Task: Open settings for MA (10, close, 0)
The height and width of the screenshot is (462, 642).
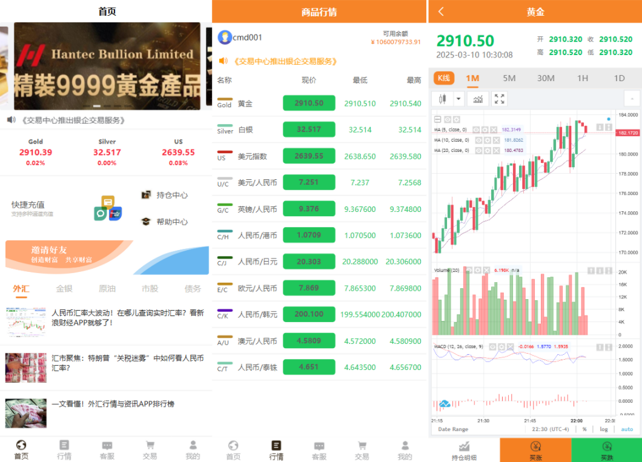Action: tap(487, 140)
